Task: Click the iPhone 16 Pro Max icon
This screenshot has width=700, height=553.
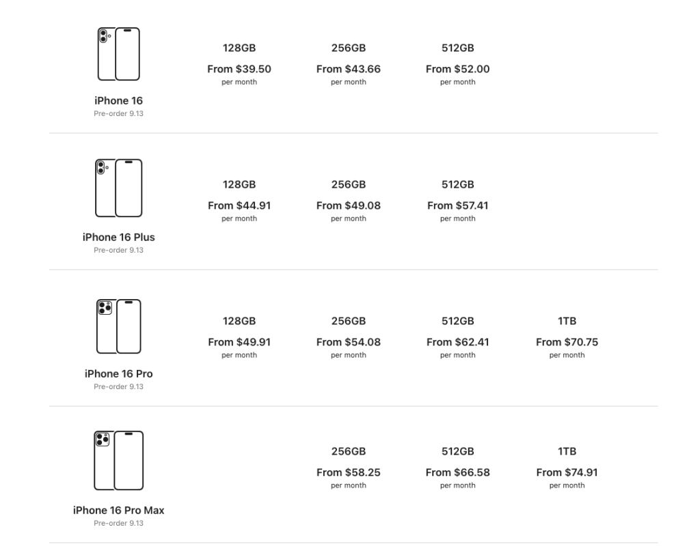Action: 118,460
